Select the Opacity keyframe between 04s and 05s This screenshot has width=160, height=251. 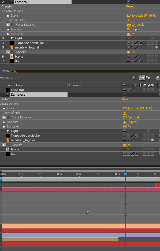[88, 212]
